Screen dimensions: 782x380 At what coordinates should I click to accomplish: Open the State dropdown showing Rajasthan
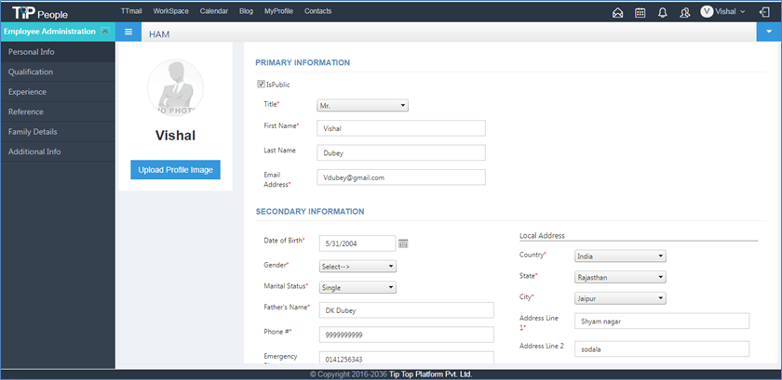click(620, 277)
